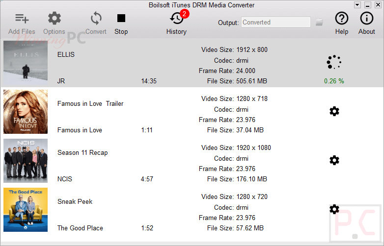Image resolution: width=384 pixels, height=246 pixels.
Task: Open the title bar dropdown arrow menu
Action: pos(357,5)
